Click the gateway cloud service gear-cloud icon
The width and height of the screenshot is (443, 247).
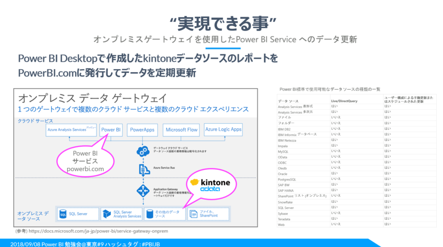coord(143,152)
